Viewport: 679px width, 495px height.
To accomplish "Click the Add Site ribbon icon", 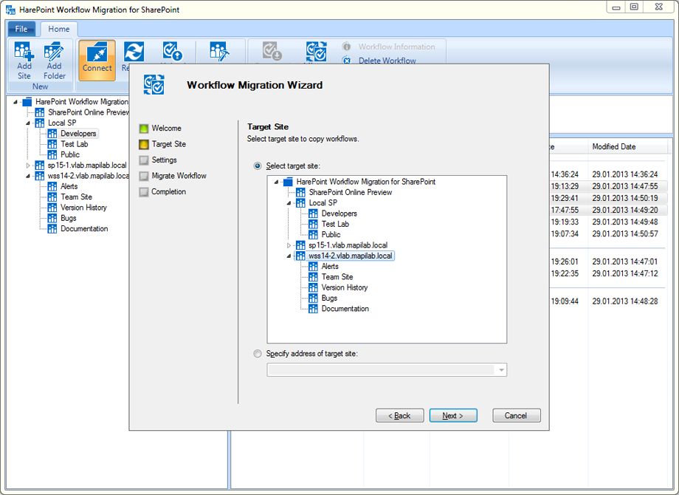I will coord(24,52).
